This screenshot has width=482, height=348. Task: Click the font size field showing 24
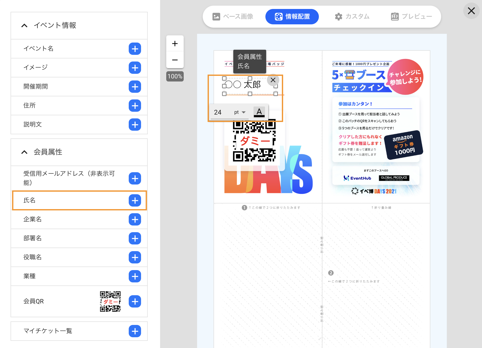click(221, 112)
